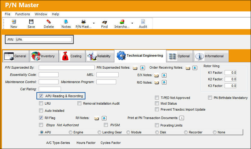Switch to the Costing tab
The image size is (251, 149).
(72, 56)
